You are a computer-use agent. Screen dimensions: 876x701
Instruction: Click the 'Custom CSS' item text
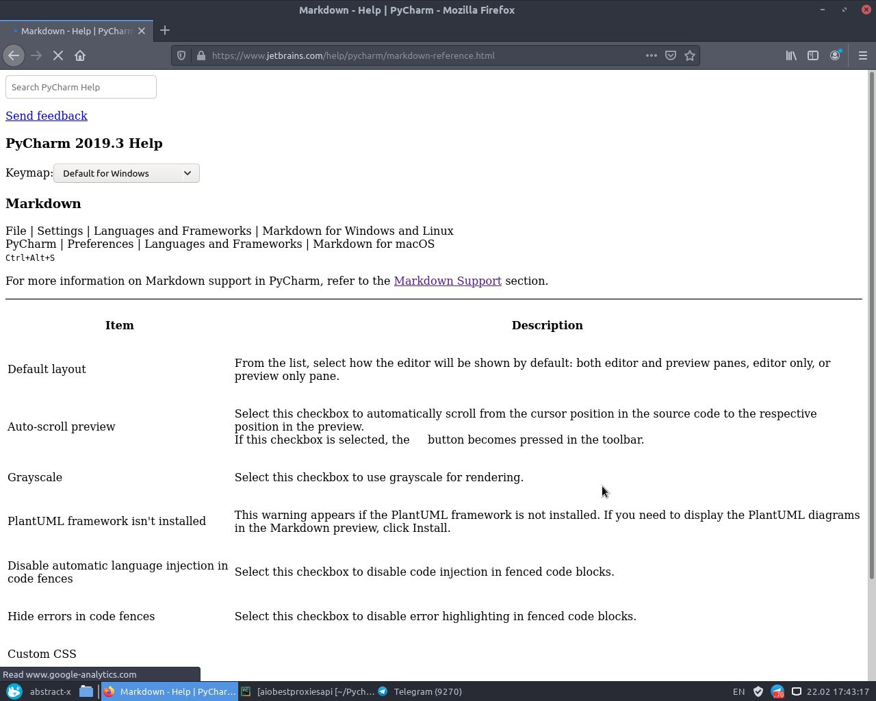coord(42,654)
